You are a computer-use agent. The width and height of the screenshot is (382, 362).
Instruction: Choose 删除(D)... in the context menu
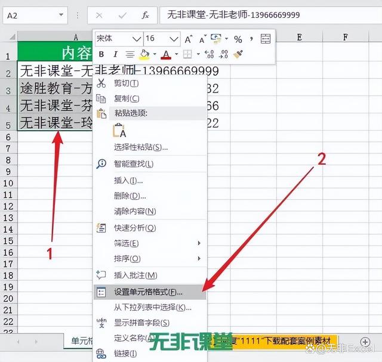click(150, 196)
